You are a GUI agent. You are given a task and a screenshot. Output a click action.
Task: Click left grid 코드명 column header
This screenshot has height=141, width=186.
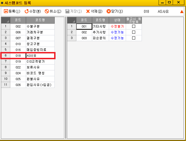[x=40, y=20]
